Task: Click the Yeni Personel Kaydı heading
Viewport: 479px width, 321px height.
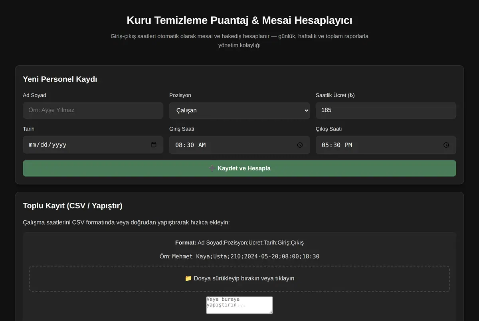Action: [60, 79]
